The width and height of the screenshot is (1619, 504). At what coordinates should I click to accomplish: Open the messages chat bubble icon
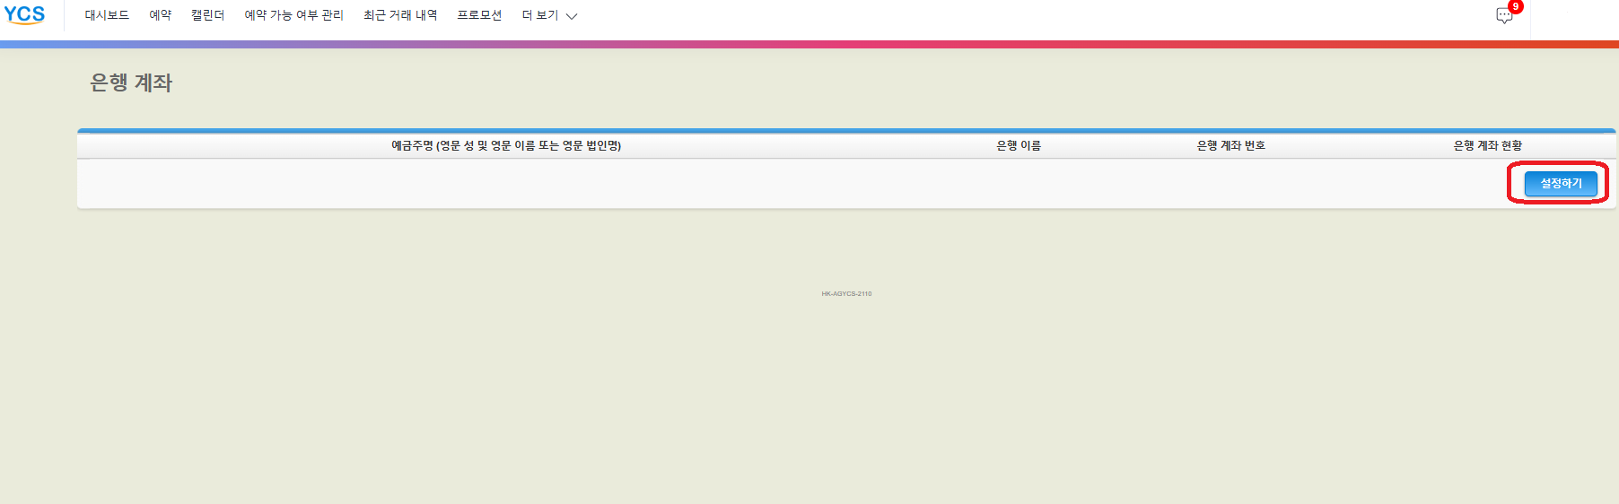(1504, 15)
